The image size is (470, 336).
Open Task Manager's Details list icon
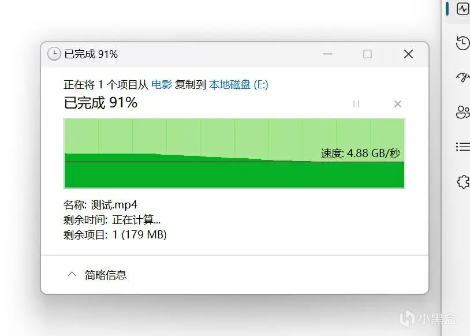463,147
